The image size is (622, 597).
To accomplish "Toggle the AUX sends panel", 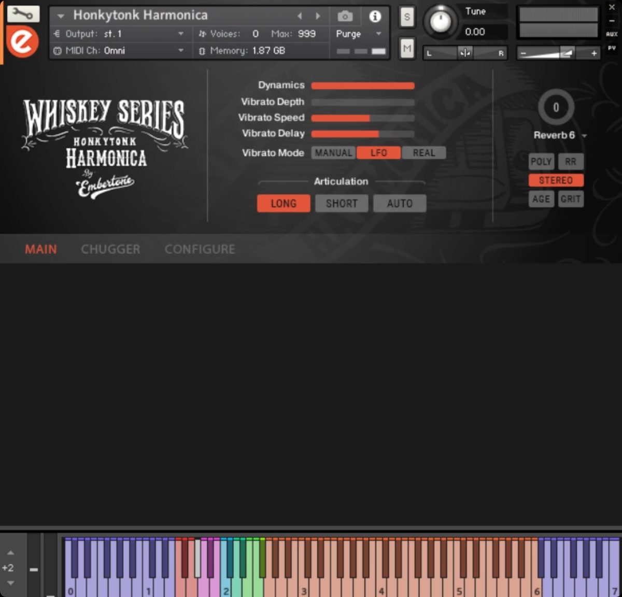I will [612, 34].
